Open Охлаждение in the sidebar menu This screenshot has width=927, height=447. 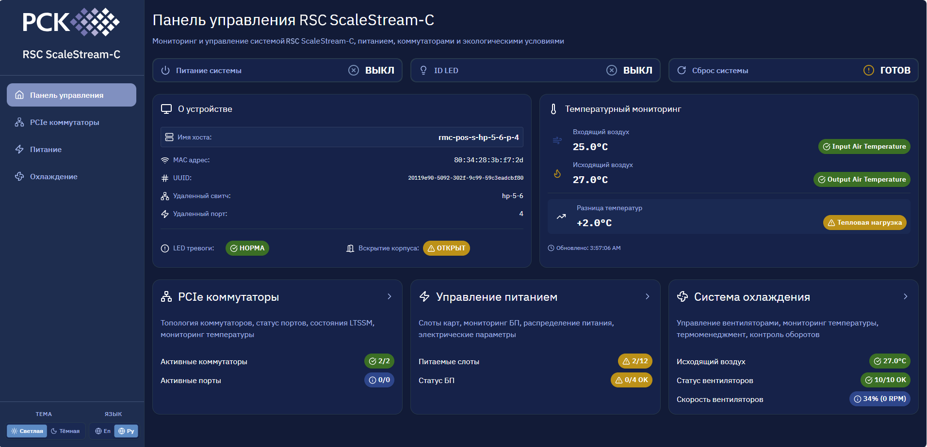point(53,177)
